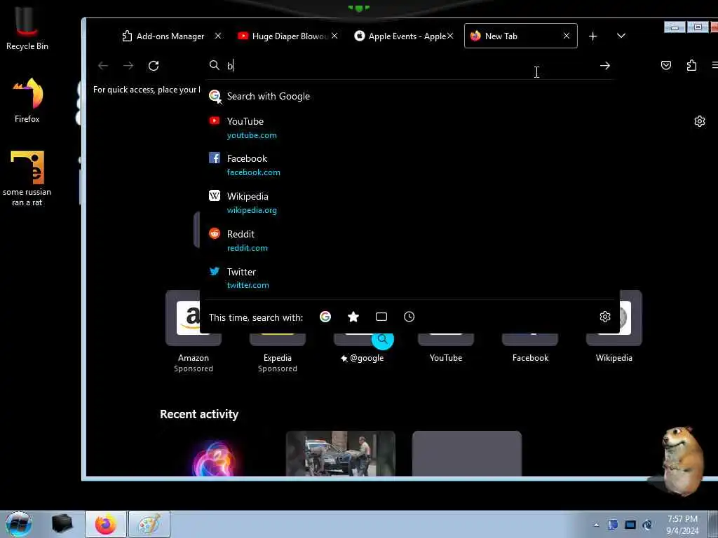The image size is (718, 538).
Task: Choose the Wikipedia wikipedia.org suggestion
Action: tap(409, 202)
